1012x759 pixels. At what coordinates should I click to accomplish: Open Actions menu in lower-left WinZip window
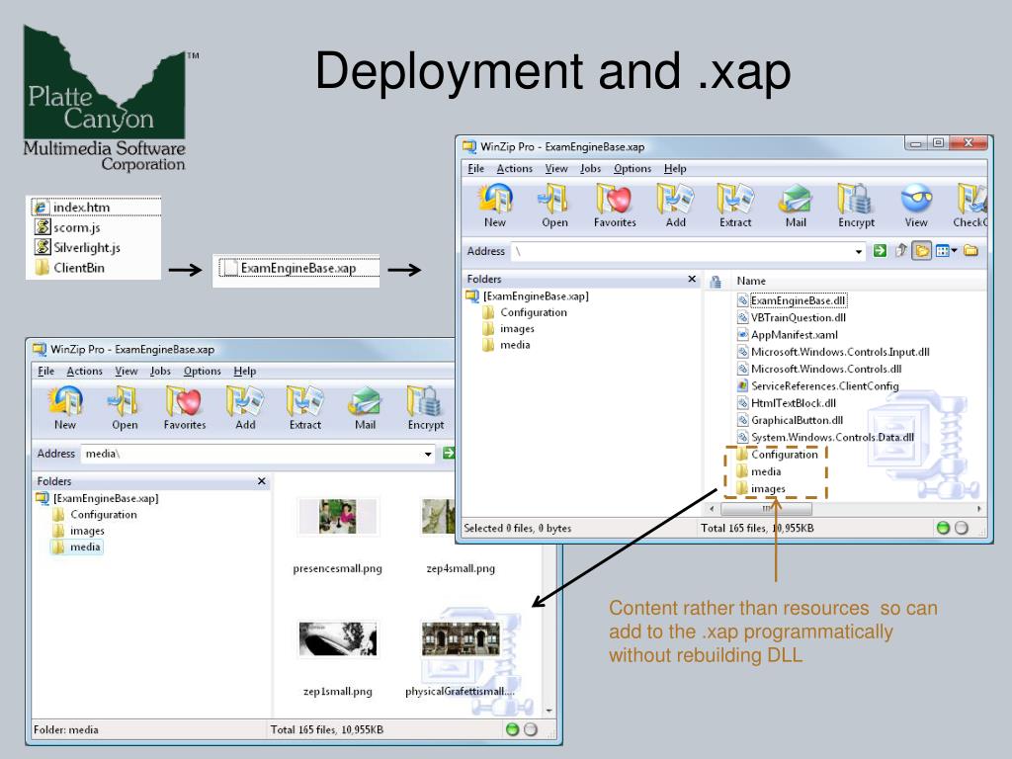pos(85,372)
